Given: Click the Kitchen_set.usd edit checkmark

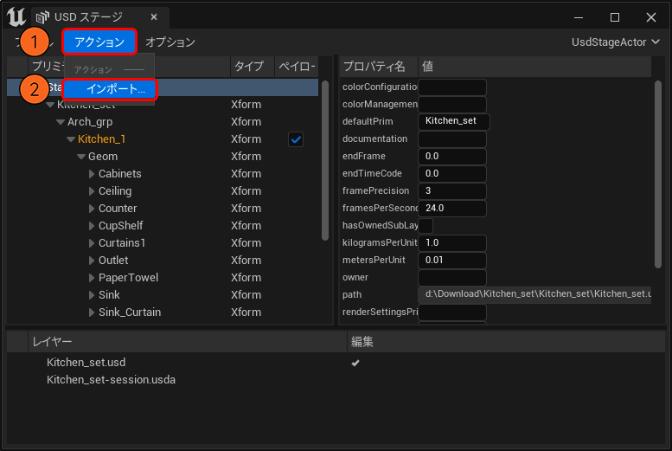Looking at the screenshot, I should click(x=355, y=363).
